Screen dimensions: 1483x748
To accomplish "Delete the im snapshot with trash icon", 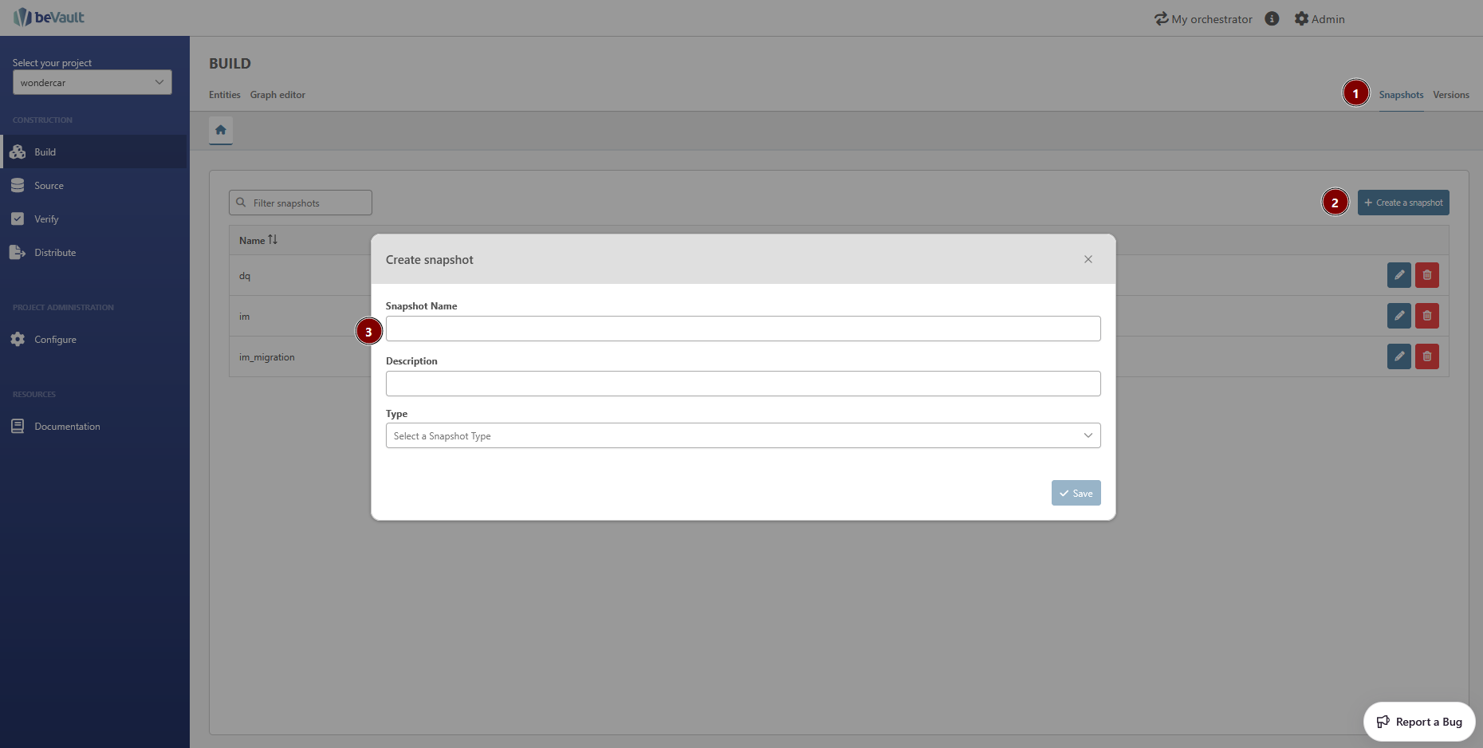I will click(1426, 316).
